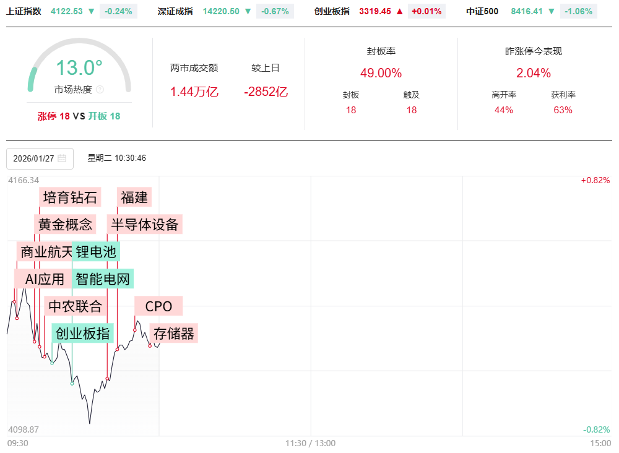Open the calendar icon in date field
The width and height of the screenshot is (619, 453).
click(62, 158)
